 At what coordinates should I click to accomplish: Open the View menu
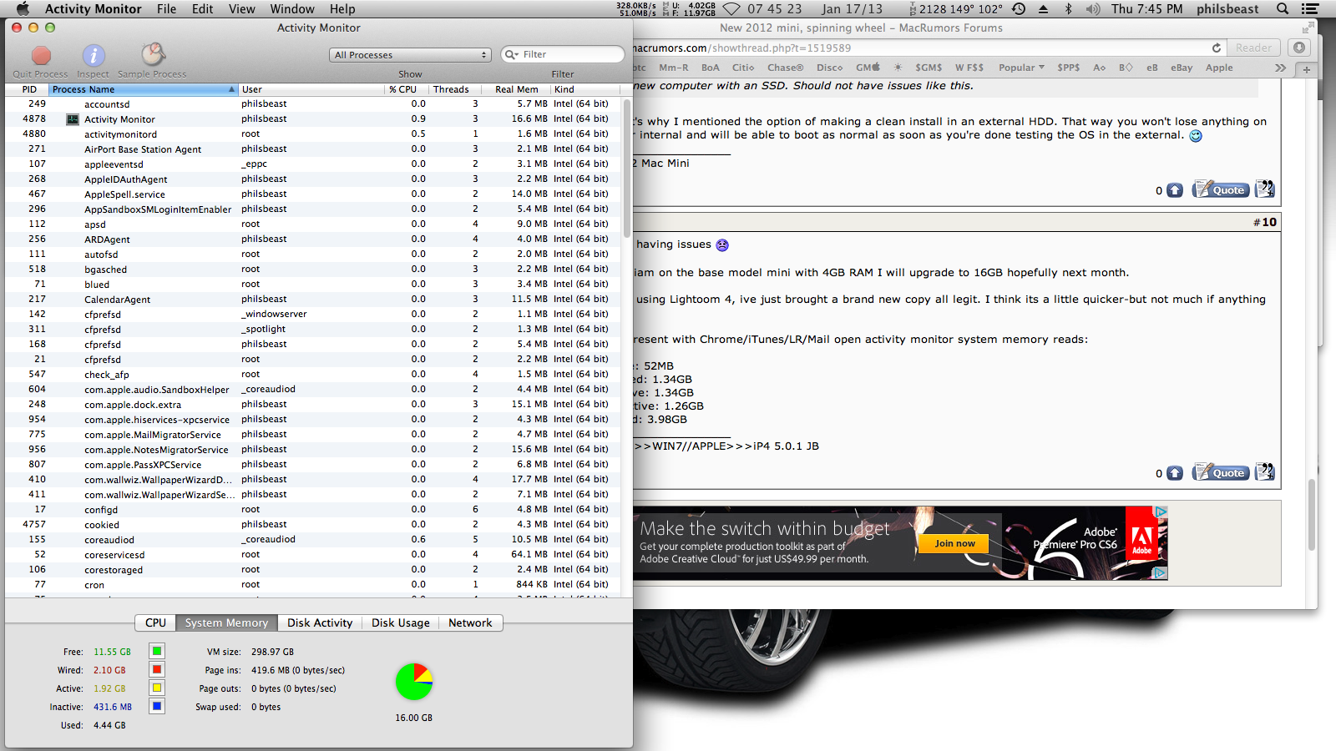point(242,9)
